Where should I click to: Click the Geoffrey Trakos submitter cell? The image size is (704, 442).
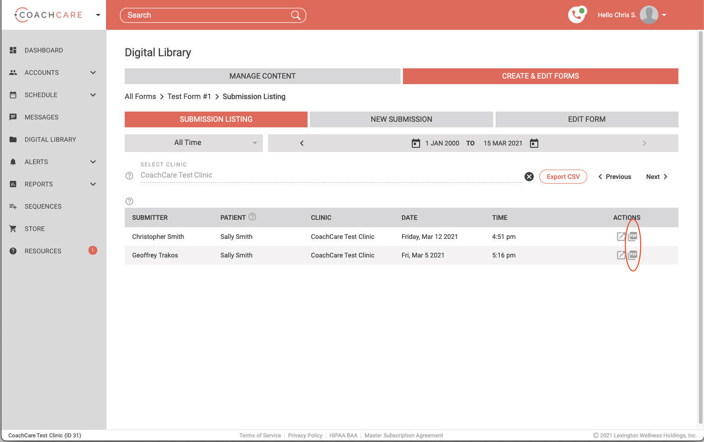155,255
